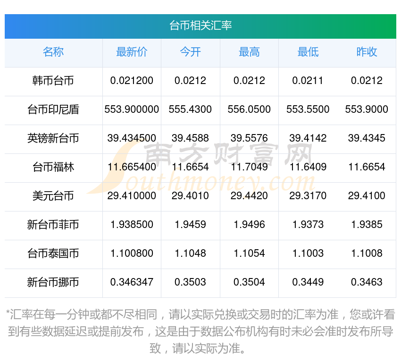Image resolution: width=401 pixels, height=363 pixels.
Task: Click the 新台币挪币 row name
Action: (x=53, y=282)
